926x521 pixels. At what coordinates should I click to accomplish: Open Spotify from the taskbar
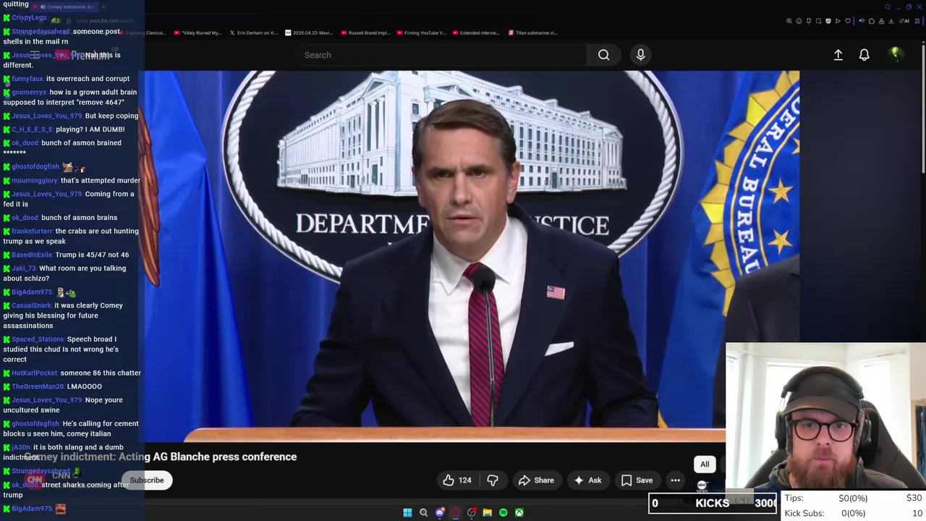pyautogui.click(x=503, y=512)
